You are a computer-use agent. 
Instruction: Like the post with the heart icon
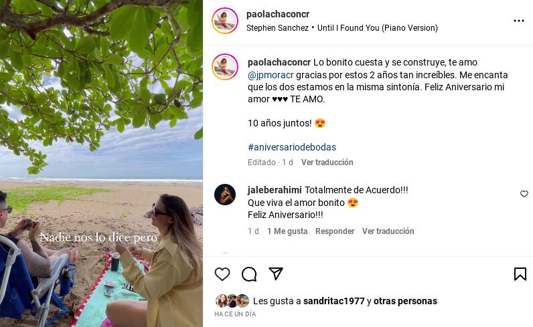(222, 274)
